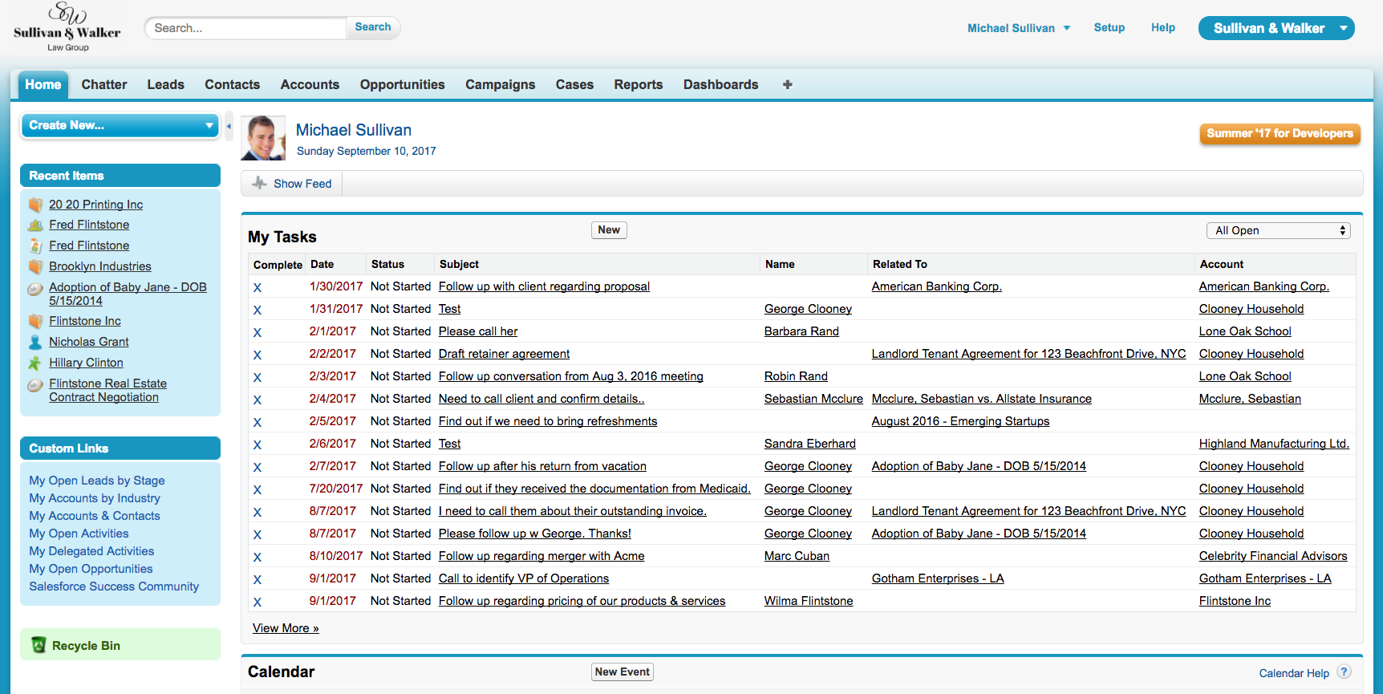Open My Delegated Activities link
Screen dimensions: 1383x694
tap(91, 551)
